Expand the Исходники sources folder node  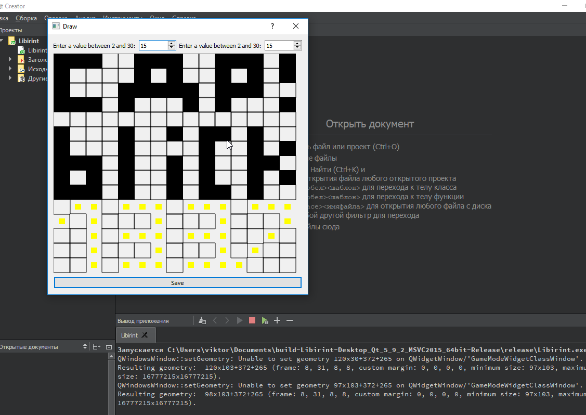click(10, 69)
